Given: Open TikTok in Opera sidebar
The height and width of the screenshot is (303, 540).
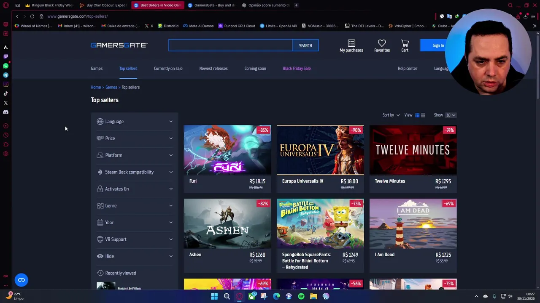Looking at the screenshot, I should point(5,93).
